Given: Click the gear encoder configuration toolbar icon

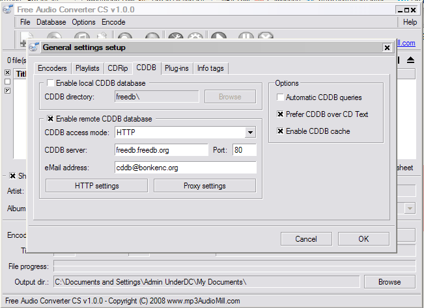Looking at the screenshot, I should click(x=195, y=36).
